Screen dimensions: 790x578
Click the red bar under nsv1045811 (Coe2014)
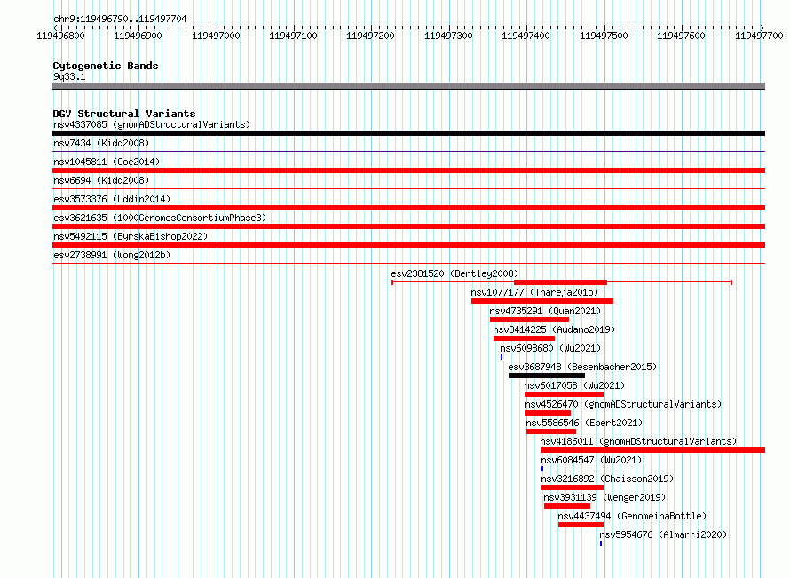click(x=408, y=170)
